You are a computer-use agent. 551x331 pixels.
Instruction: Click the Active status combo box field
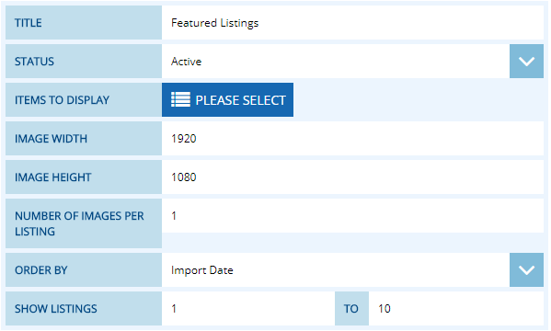[336, 61]
